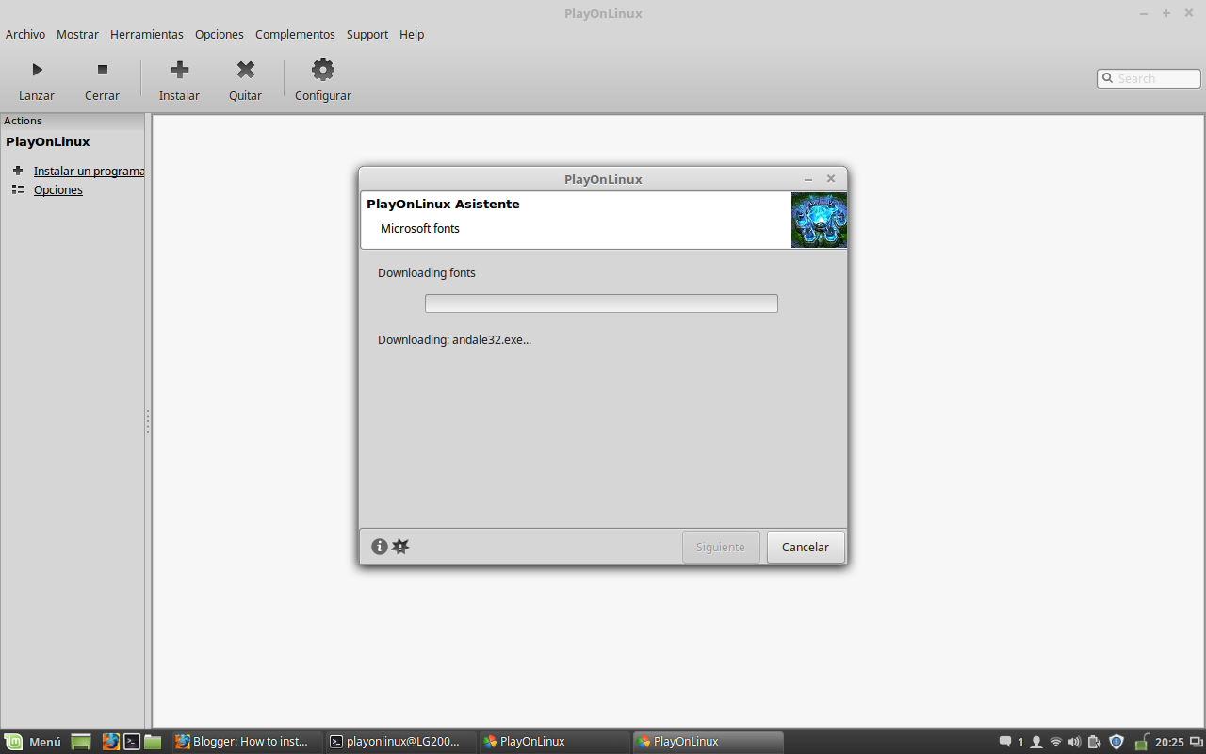Click the Lanzar play icon
1206x754 pixels.
click(x=37, y=70)
